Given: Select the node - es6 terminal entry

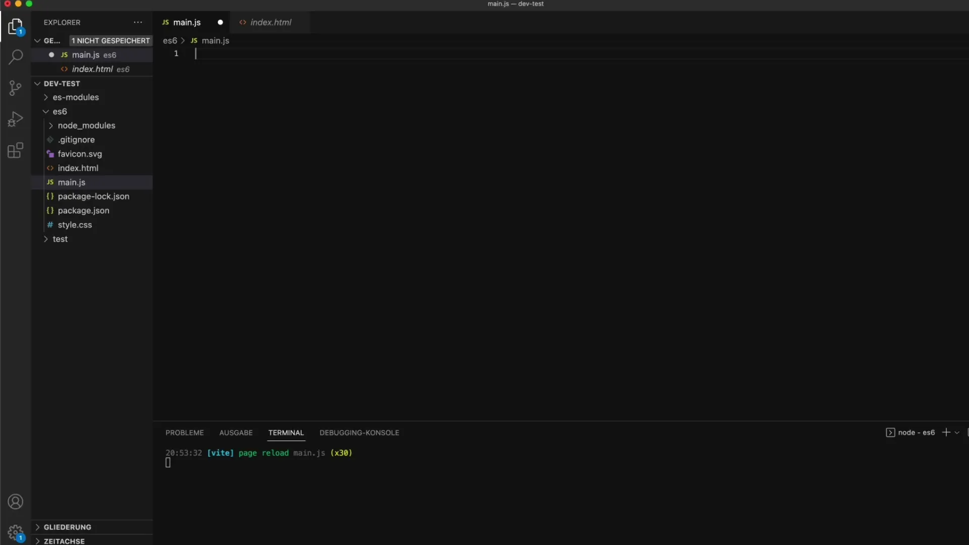Looking at the screenshot, I should point(910,432).
